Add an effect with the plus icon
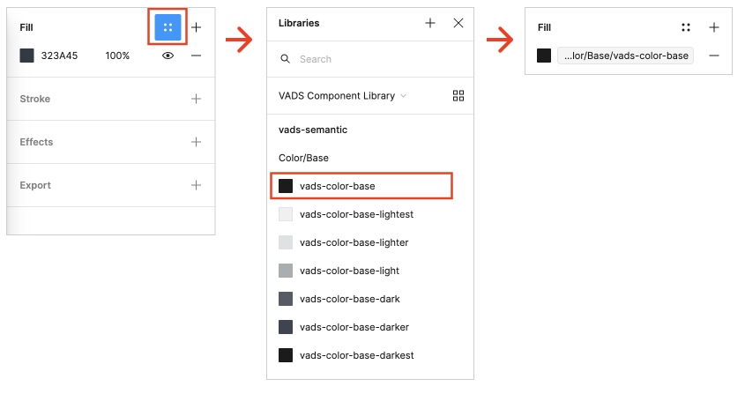The width and height of the screenshot is (745, 394). (x=197, y=142)
